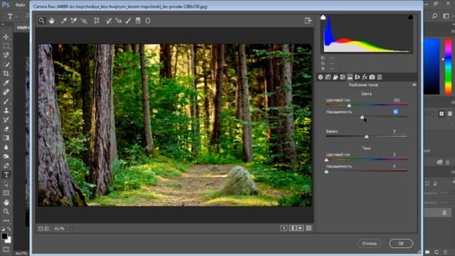The height and width of the screenshot is (256, 455).
Task: Select the Horizontal Type tool in Photoshop toolbar
Action: click(x=6, y=175)
